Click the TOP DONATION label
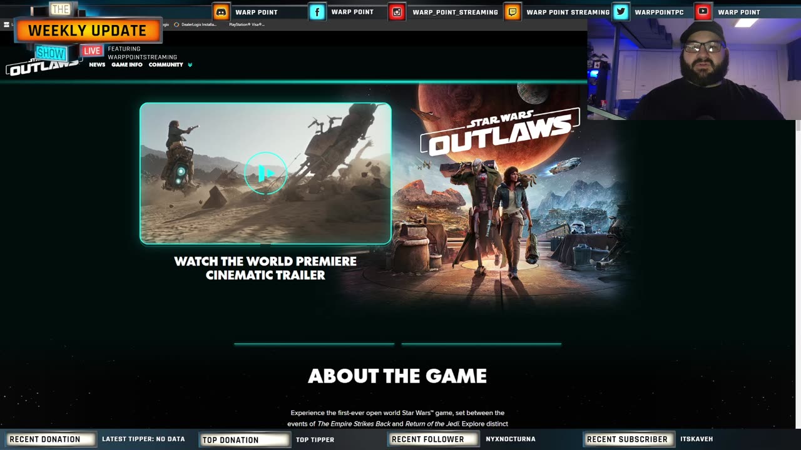This screenshot has height=450, width=801. point(245,439)
